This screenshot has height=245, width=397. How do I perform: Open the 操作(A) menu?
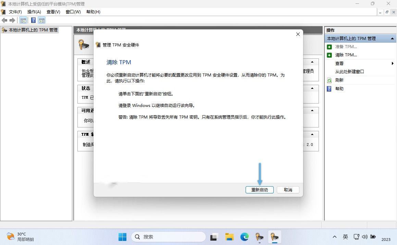tap(34, 12)
